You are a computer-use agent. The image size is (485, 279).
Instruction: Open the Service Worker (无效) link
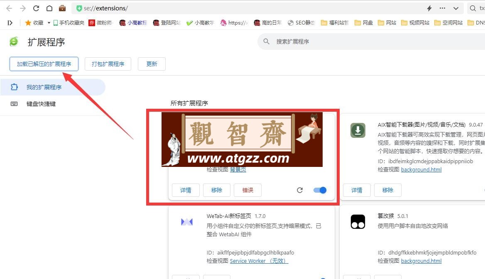259,261
